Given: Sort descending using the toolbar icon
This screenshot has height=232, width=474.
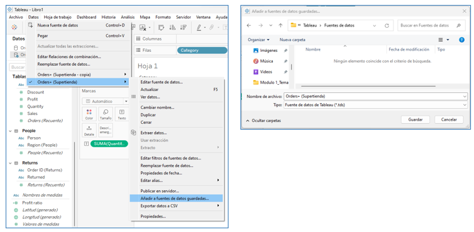Looking at the screenshot, I should [183, 27].
